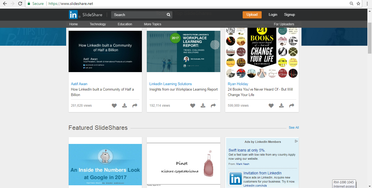
Task: Click 'Swift loans at only 5%' ad link
Action: pyautogui.click(x=247, y=150)
